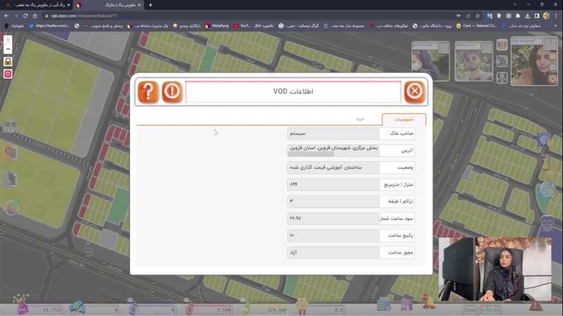
Task: Toggle the map padlock icon
Action: click(8, 61)
